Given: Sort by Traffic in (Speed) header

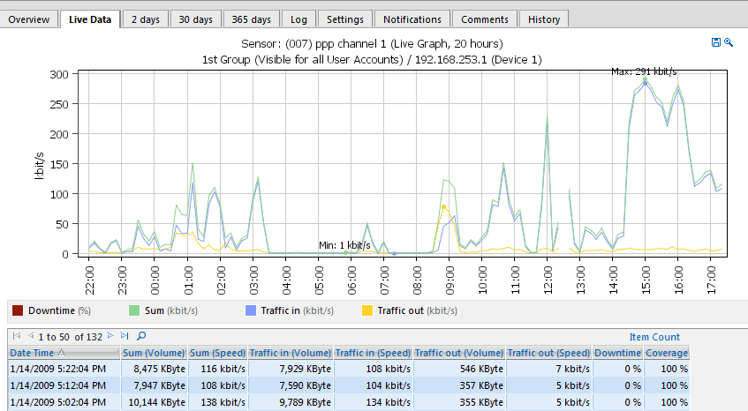Looking at the screenshot, I should (373, 353).
